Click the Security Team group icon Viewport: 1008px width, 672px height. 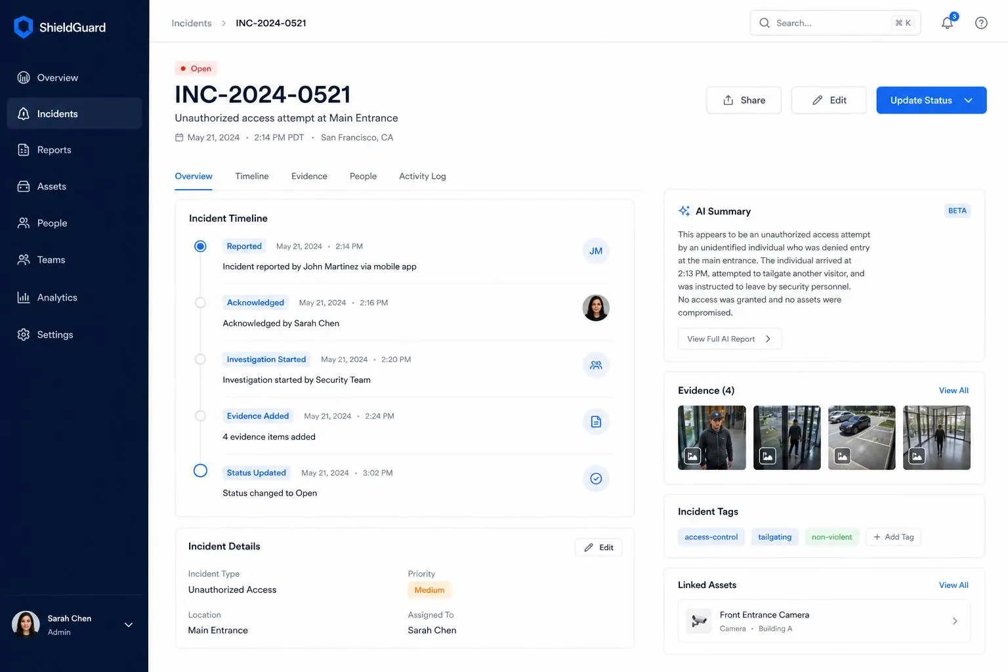click(596, 365)
